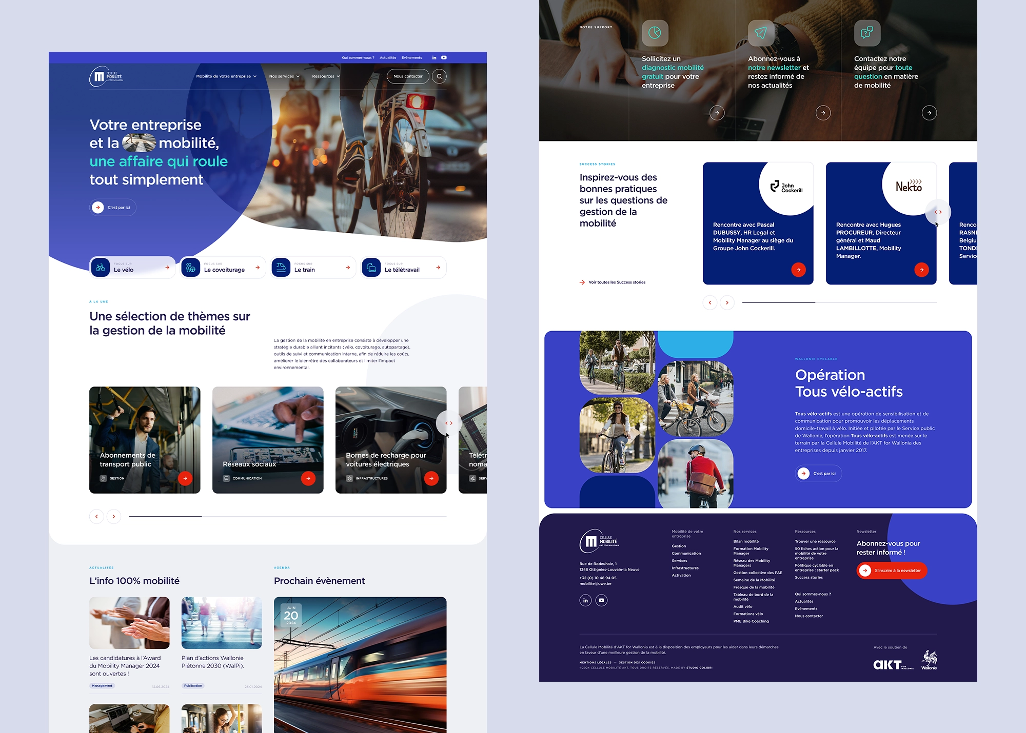Open Formation Mobility Manager footer link
This screenshot has width=1026, height=733.
click(x=751, y=551)
